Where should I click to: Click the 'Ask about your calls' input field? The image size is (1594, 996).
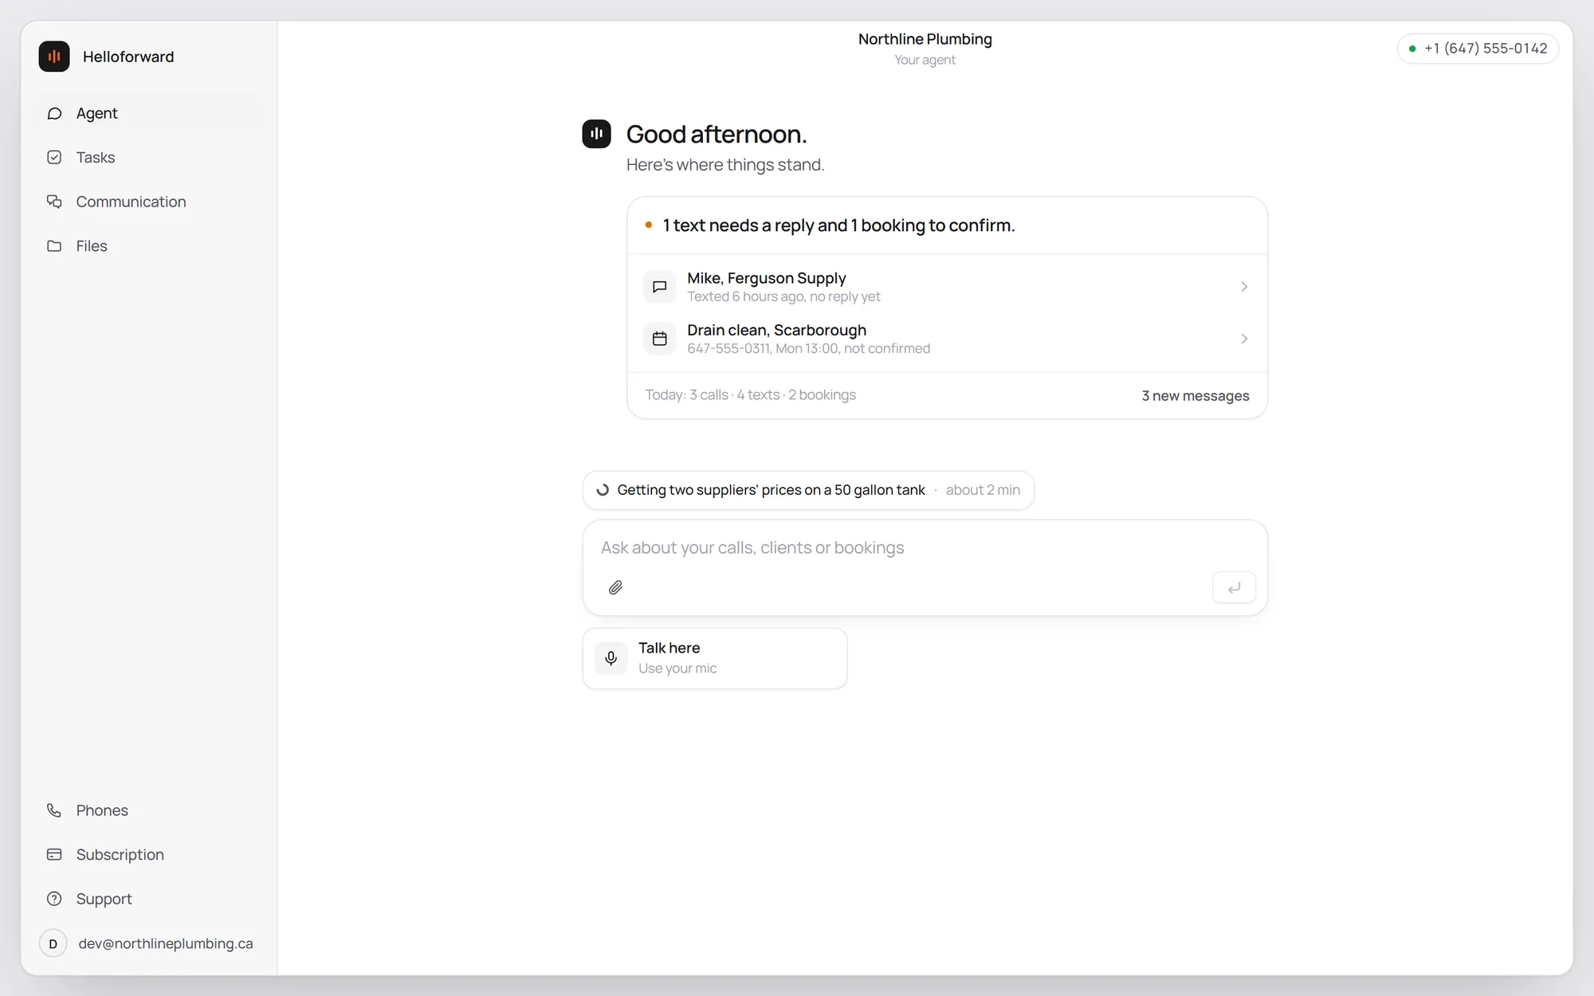[925, 548]
